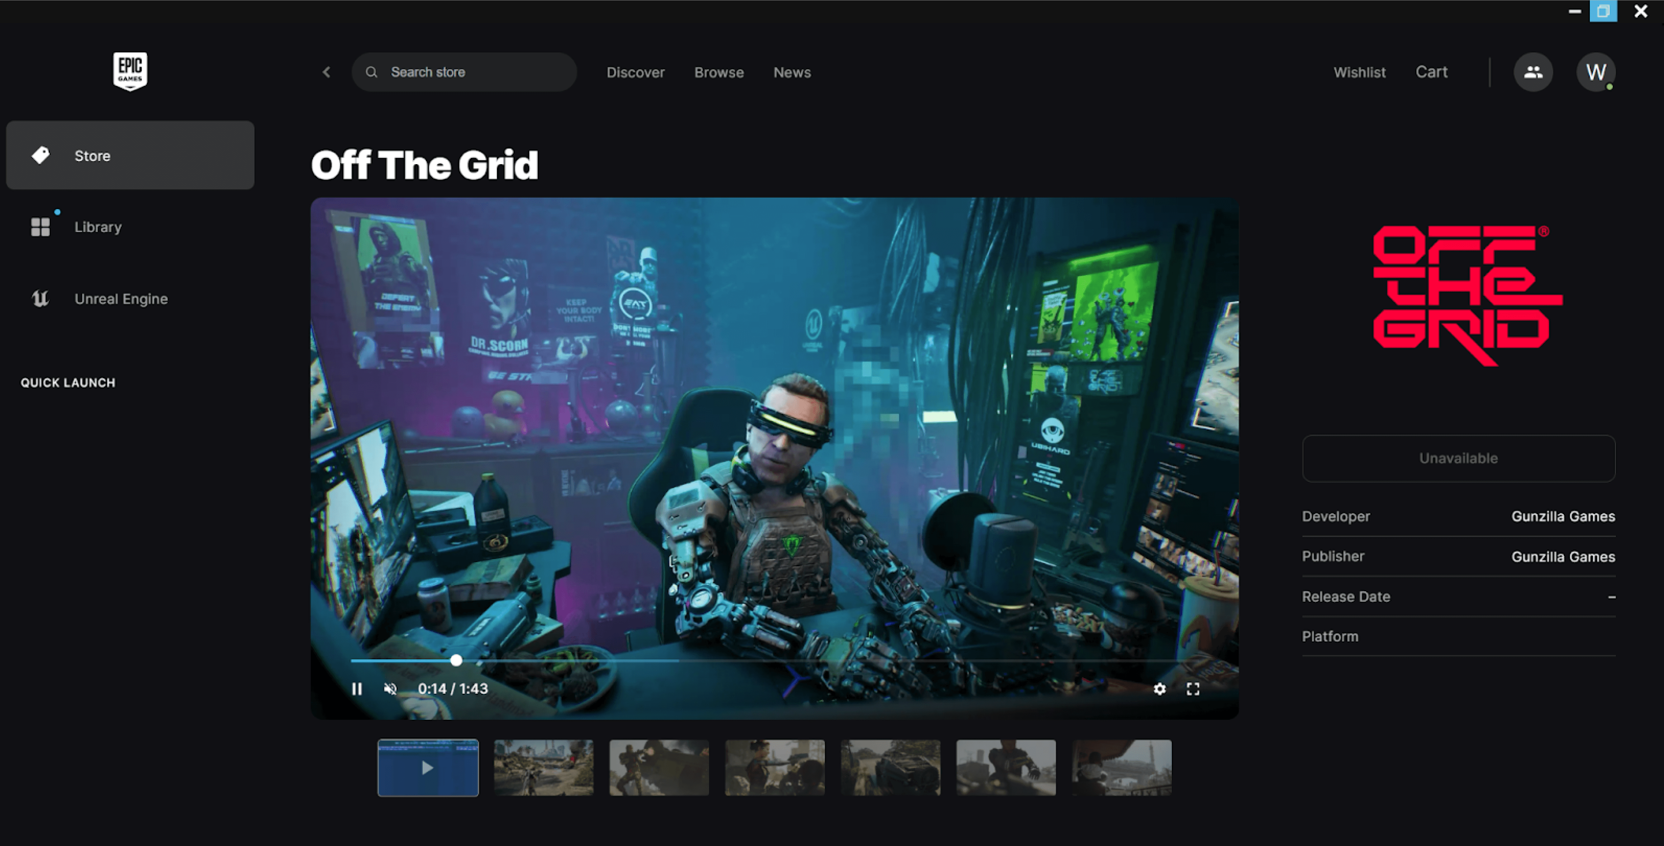Screen dimensions: 1664x846
Task: Select Library in the sidebar
Action: tap(130, 227)
